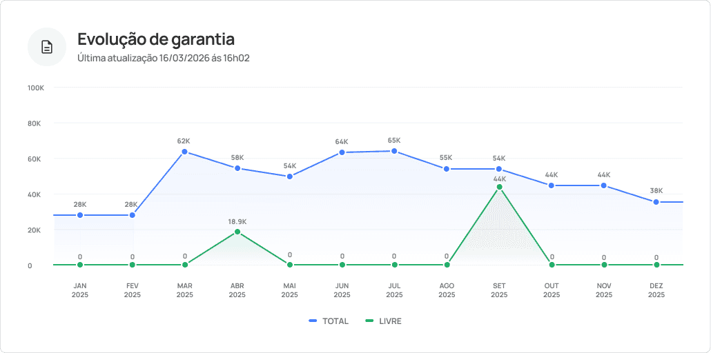This screenshot has height=353, width=711.
Task: Click the 80K y-axis label
Action: pyautogui.click(x=35, y=123)
